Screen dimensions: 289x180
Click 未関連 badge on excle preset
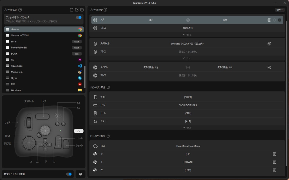click(77, 42)
